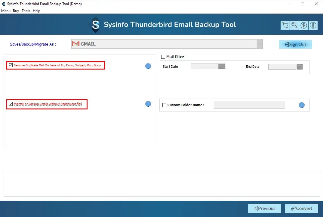Enable the Custom Folder Name checkbox
This screenshot has height=217, width=323.
[x=165, y=105]
